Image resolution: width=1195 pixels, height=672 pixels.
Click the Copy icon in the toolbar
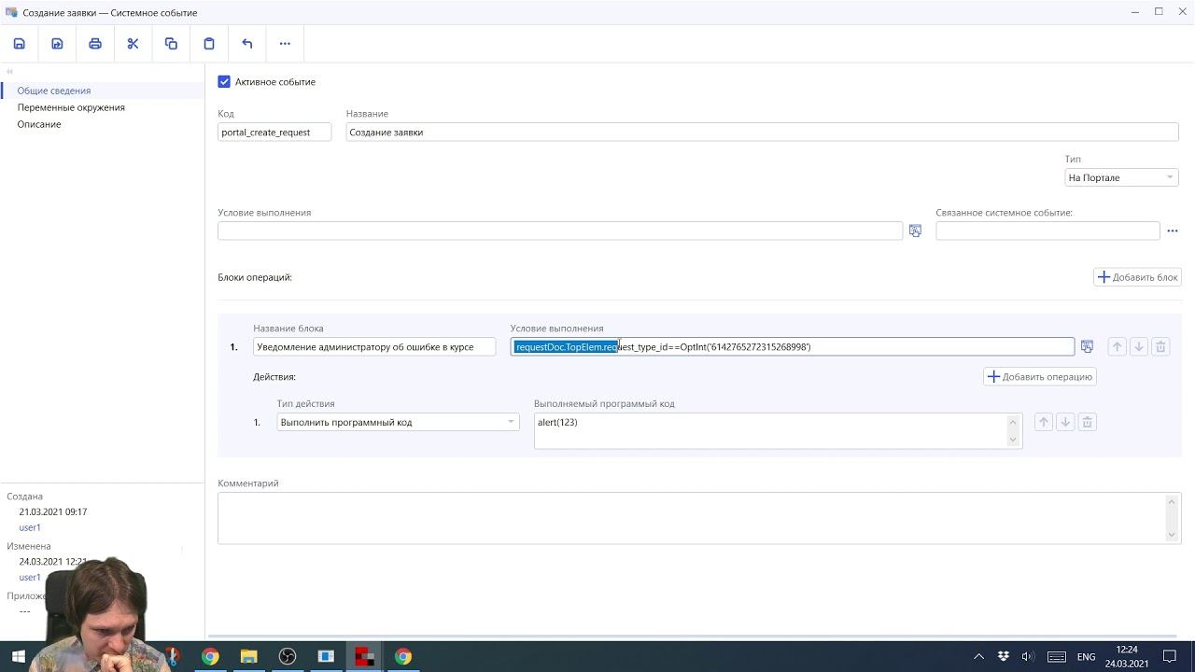[x=171, y=44]
